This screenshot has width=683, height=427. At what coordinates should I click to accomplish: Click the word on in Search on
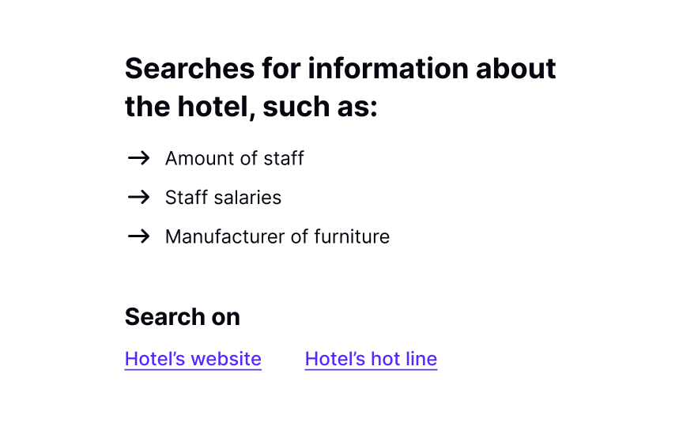225,317
